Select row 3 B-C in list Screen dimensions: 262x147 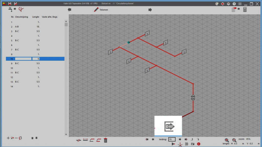35,31
